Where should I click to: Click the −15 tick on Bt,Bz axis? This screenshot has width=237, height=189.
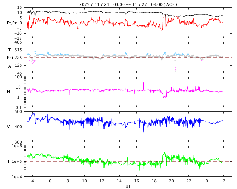point(18,38)
